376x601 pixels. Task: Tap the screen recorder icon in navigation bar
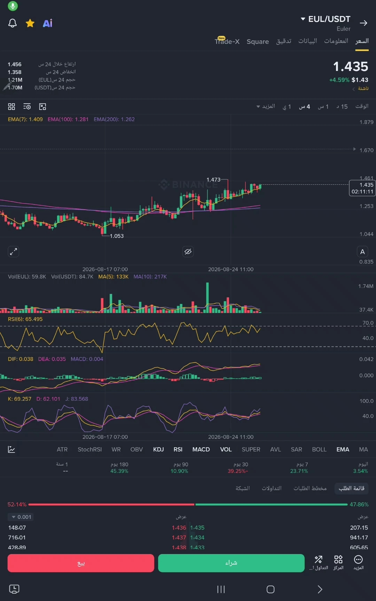[14, 589]
